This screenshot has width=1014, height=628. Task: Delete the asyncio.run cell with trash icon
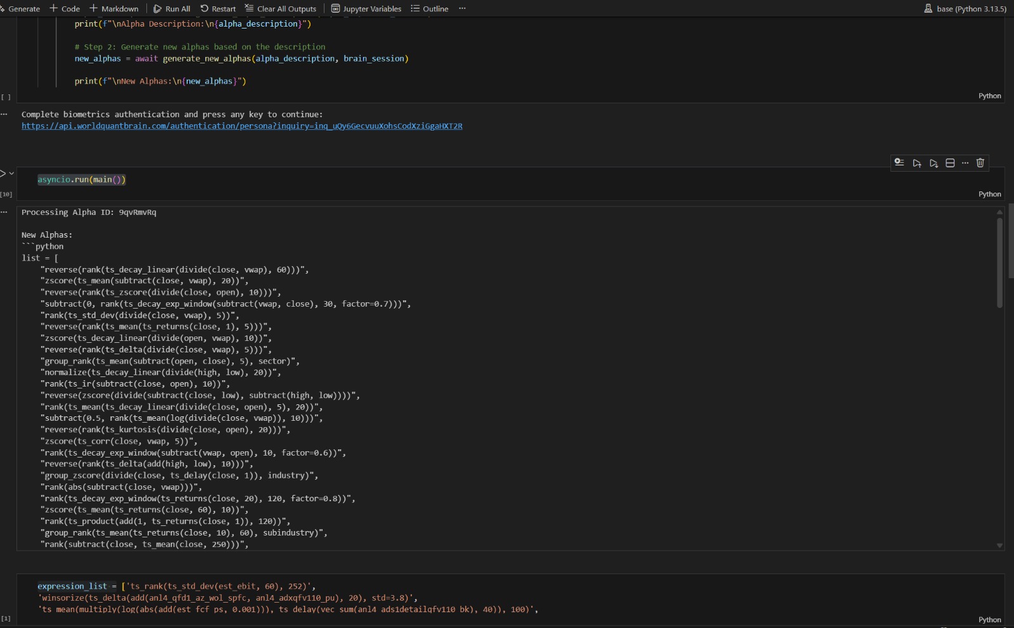click(x=980, y=163)
